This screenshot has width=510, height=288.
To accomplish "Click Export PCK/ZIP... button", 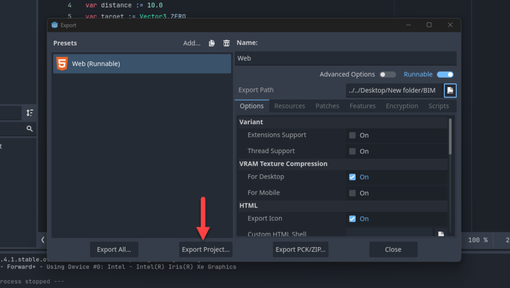I will (300, 249).
